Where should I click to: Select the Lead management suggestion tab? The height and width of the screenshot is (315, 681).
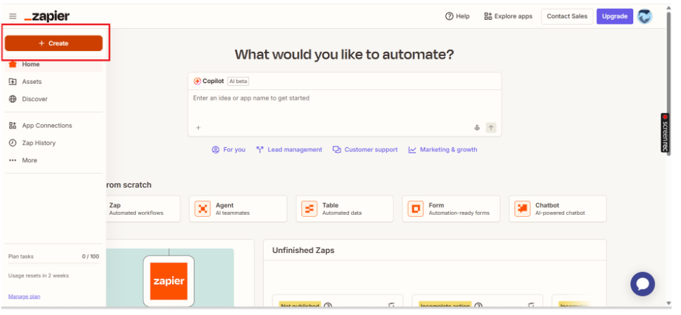pos(289,149)
